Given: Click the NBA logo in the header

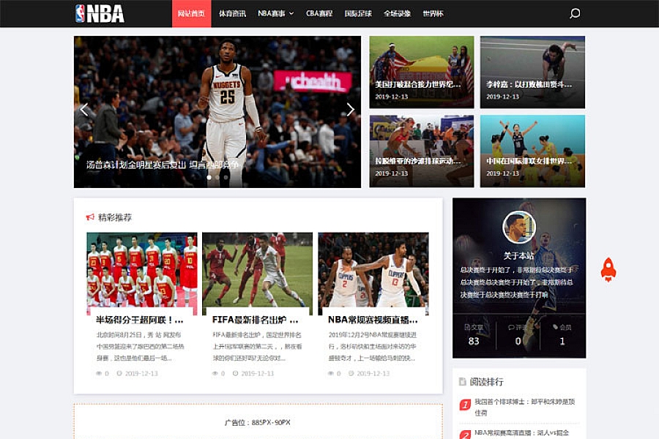Looking at the screenshot, I should point(100,13).
